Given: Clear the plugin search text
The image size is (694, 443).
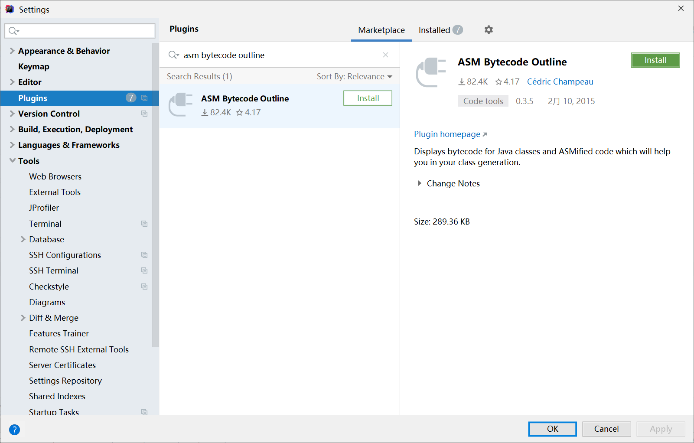Looking at the screenshot, I should coord(385,55).
